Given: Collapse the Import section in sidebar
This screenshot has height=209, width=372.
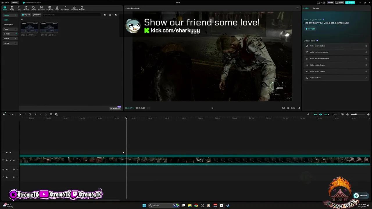Looking at the screenshot, I should [10, 15].
